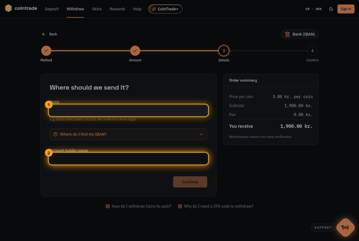Click the Fee '0.00 kr.' value
359x241 pixels.
click(x=303, y=115)
